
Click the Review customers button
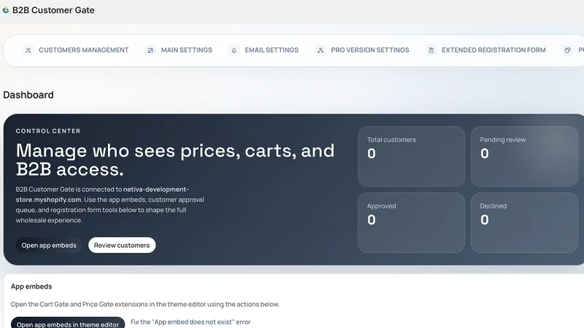(x=122, y=246)
